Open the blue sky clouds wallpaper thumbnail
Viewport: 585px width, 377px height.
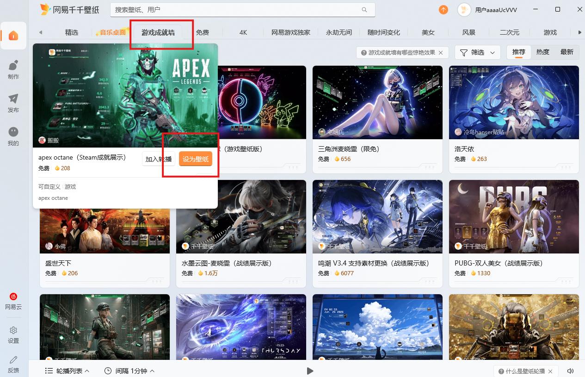(x=377, y=327)
